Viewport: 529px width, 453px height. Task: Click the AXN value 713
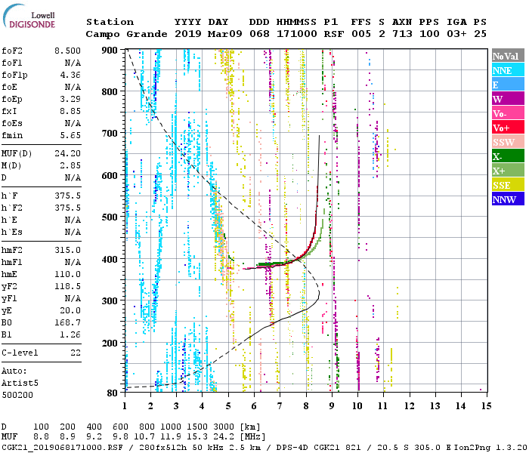click(402, 34)
